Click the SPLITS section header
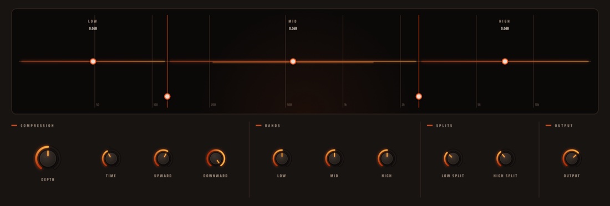The image size is (610, 206). click(x=444, y=126)
